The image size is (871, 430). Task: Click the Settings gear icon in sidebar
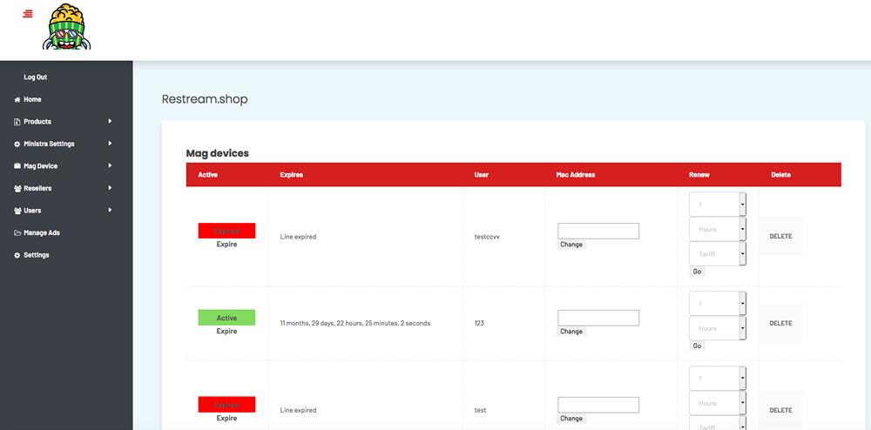[x=17, y=255]
